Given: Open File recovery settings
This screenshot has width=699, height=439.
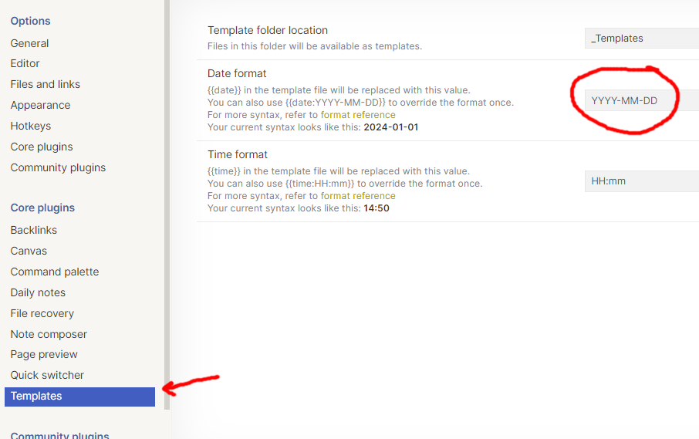Looking at the screenshot, I should pos(42,313).
